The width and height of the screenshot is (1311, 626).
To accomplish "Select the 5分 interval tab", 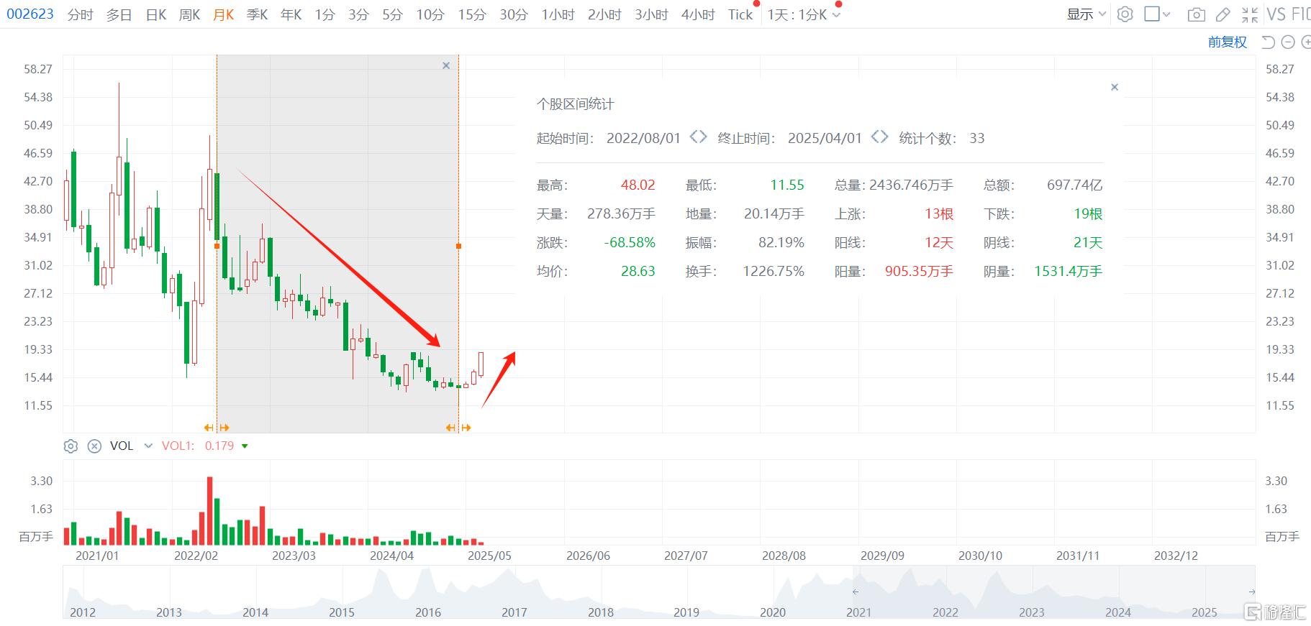I will [x=393, y=15].
